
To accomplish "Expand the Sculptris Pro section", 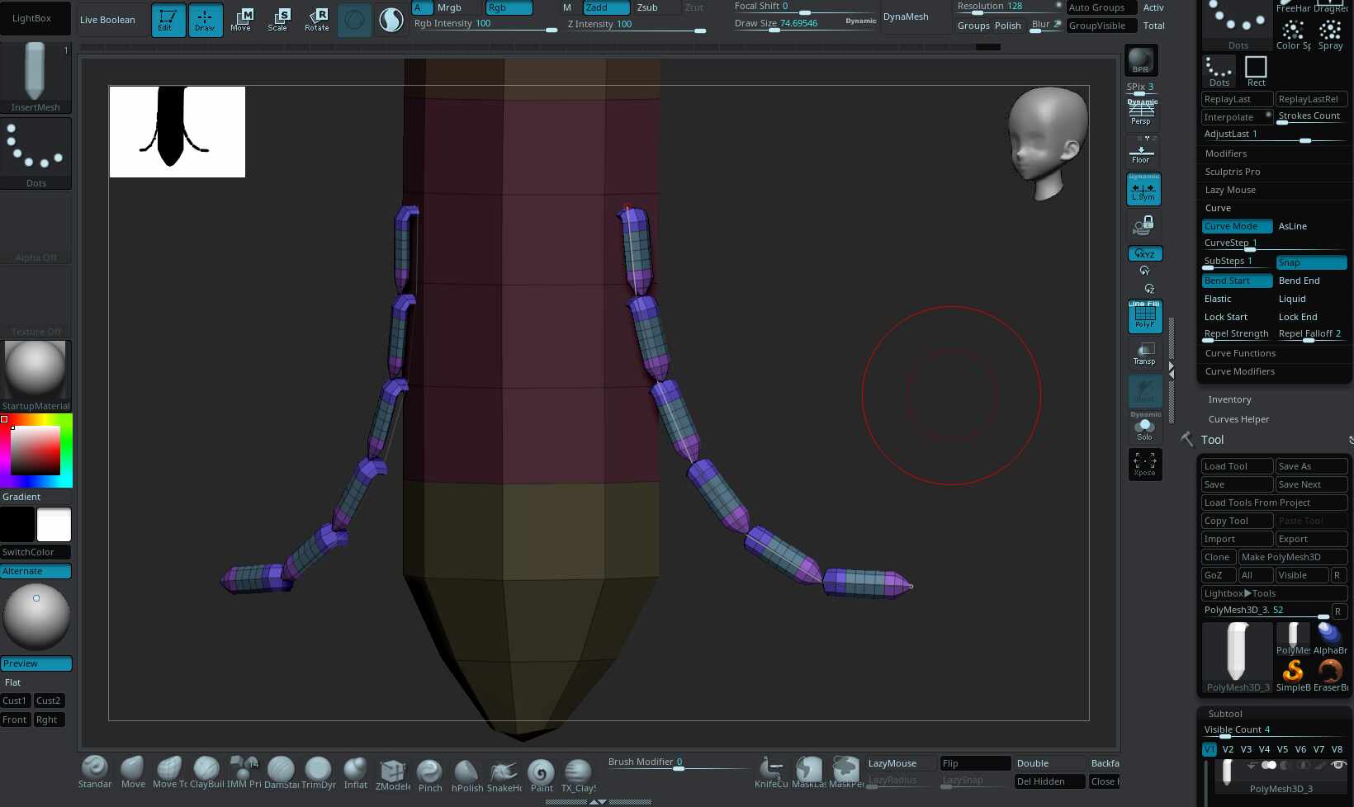I will 1233,172.
